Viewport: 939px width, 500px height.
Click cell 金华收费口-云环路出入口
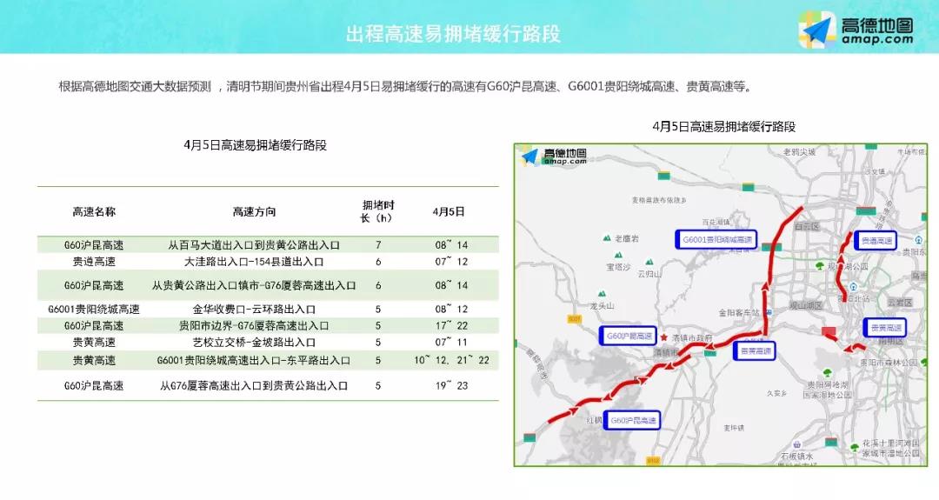[x=254, y=309]
